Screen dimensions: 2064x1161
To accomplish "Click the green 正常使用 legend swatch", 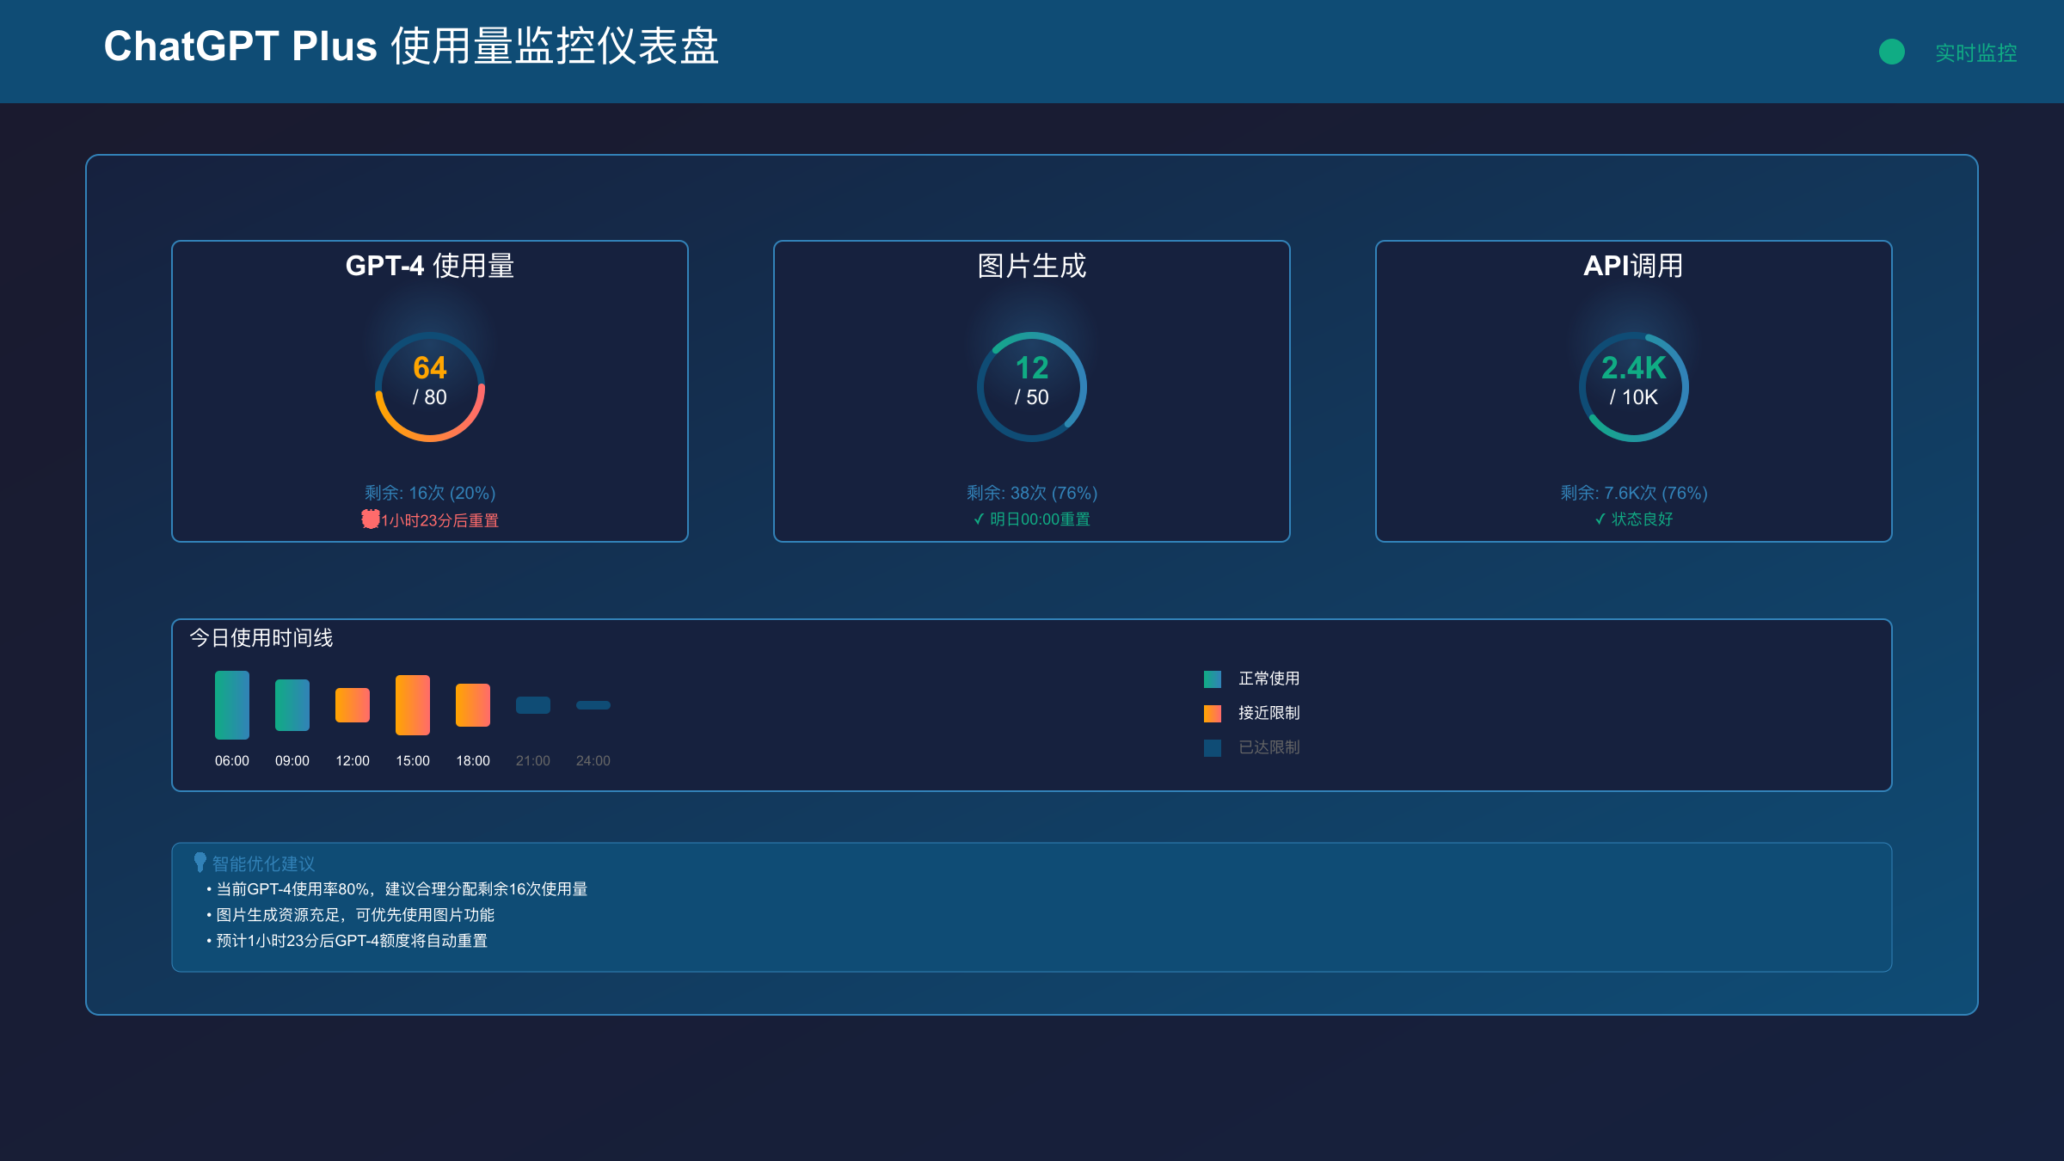I will pyautogui.click(x=1213, y=679).
